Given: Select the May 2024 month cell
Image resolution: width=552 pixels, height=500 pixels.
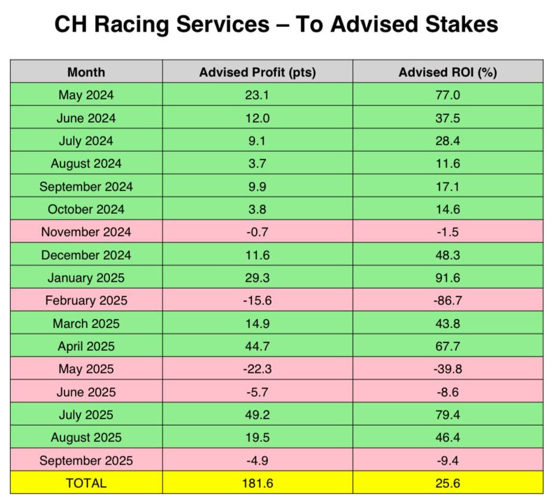Looking at the screenshot, I should click(x=86, y=95).
